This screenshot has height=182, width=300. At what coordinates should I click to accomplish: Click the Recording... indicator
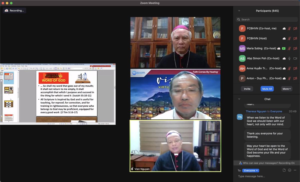14,10
